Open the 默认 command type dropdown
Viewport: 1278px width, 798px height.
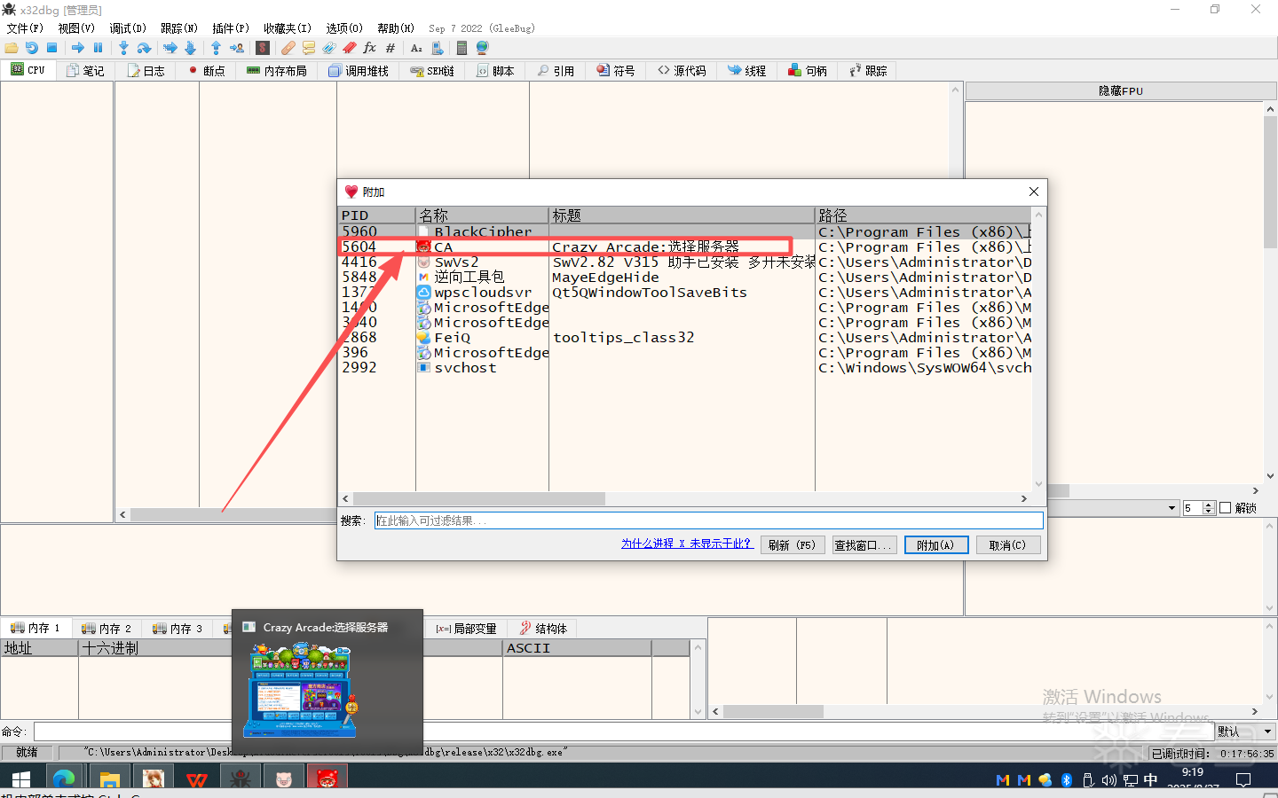1245,731
